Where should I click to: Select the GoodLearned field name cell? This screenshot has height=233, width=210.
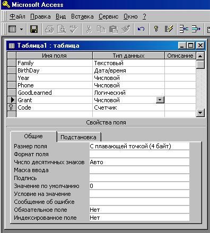[x=54, y=93]
